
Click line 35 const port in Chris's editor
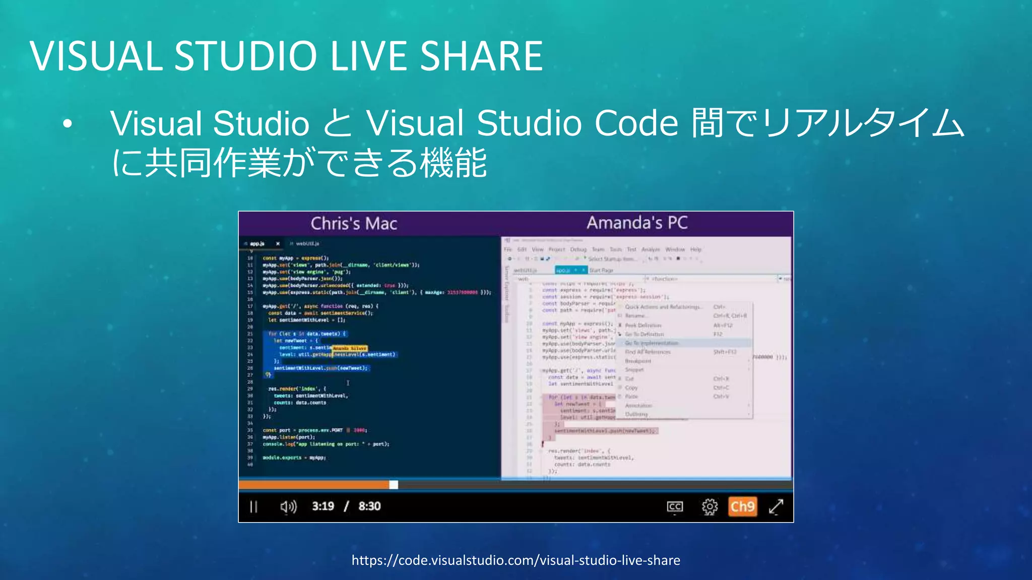(315, 430)
